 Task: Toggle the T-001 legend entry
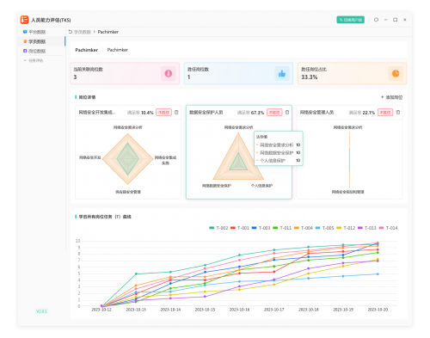coord(240,228)
